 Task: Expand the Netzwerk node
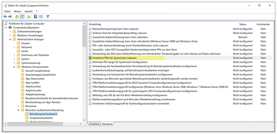pyautogui.click(x=15, y=47)
